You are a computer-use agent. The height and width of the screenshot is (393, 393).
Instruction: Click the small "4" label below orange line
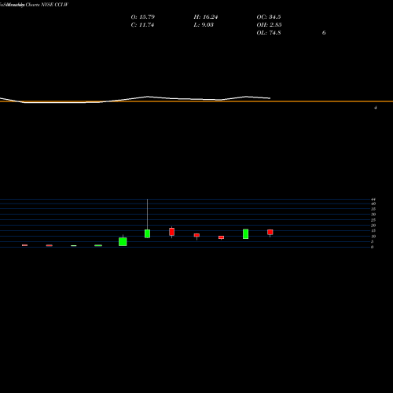376,108
